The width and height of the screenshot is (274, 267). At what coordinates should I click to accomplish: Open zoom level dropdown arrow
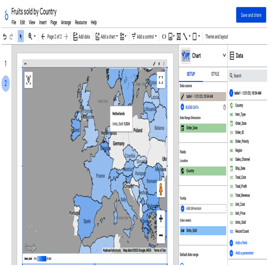(x=35, y=36)
